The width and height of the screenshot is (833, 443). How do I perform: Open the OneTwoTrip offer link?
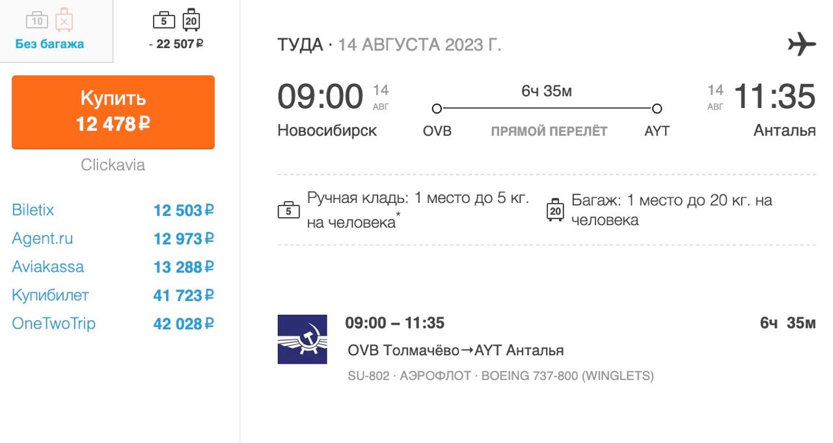[53, 324]
